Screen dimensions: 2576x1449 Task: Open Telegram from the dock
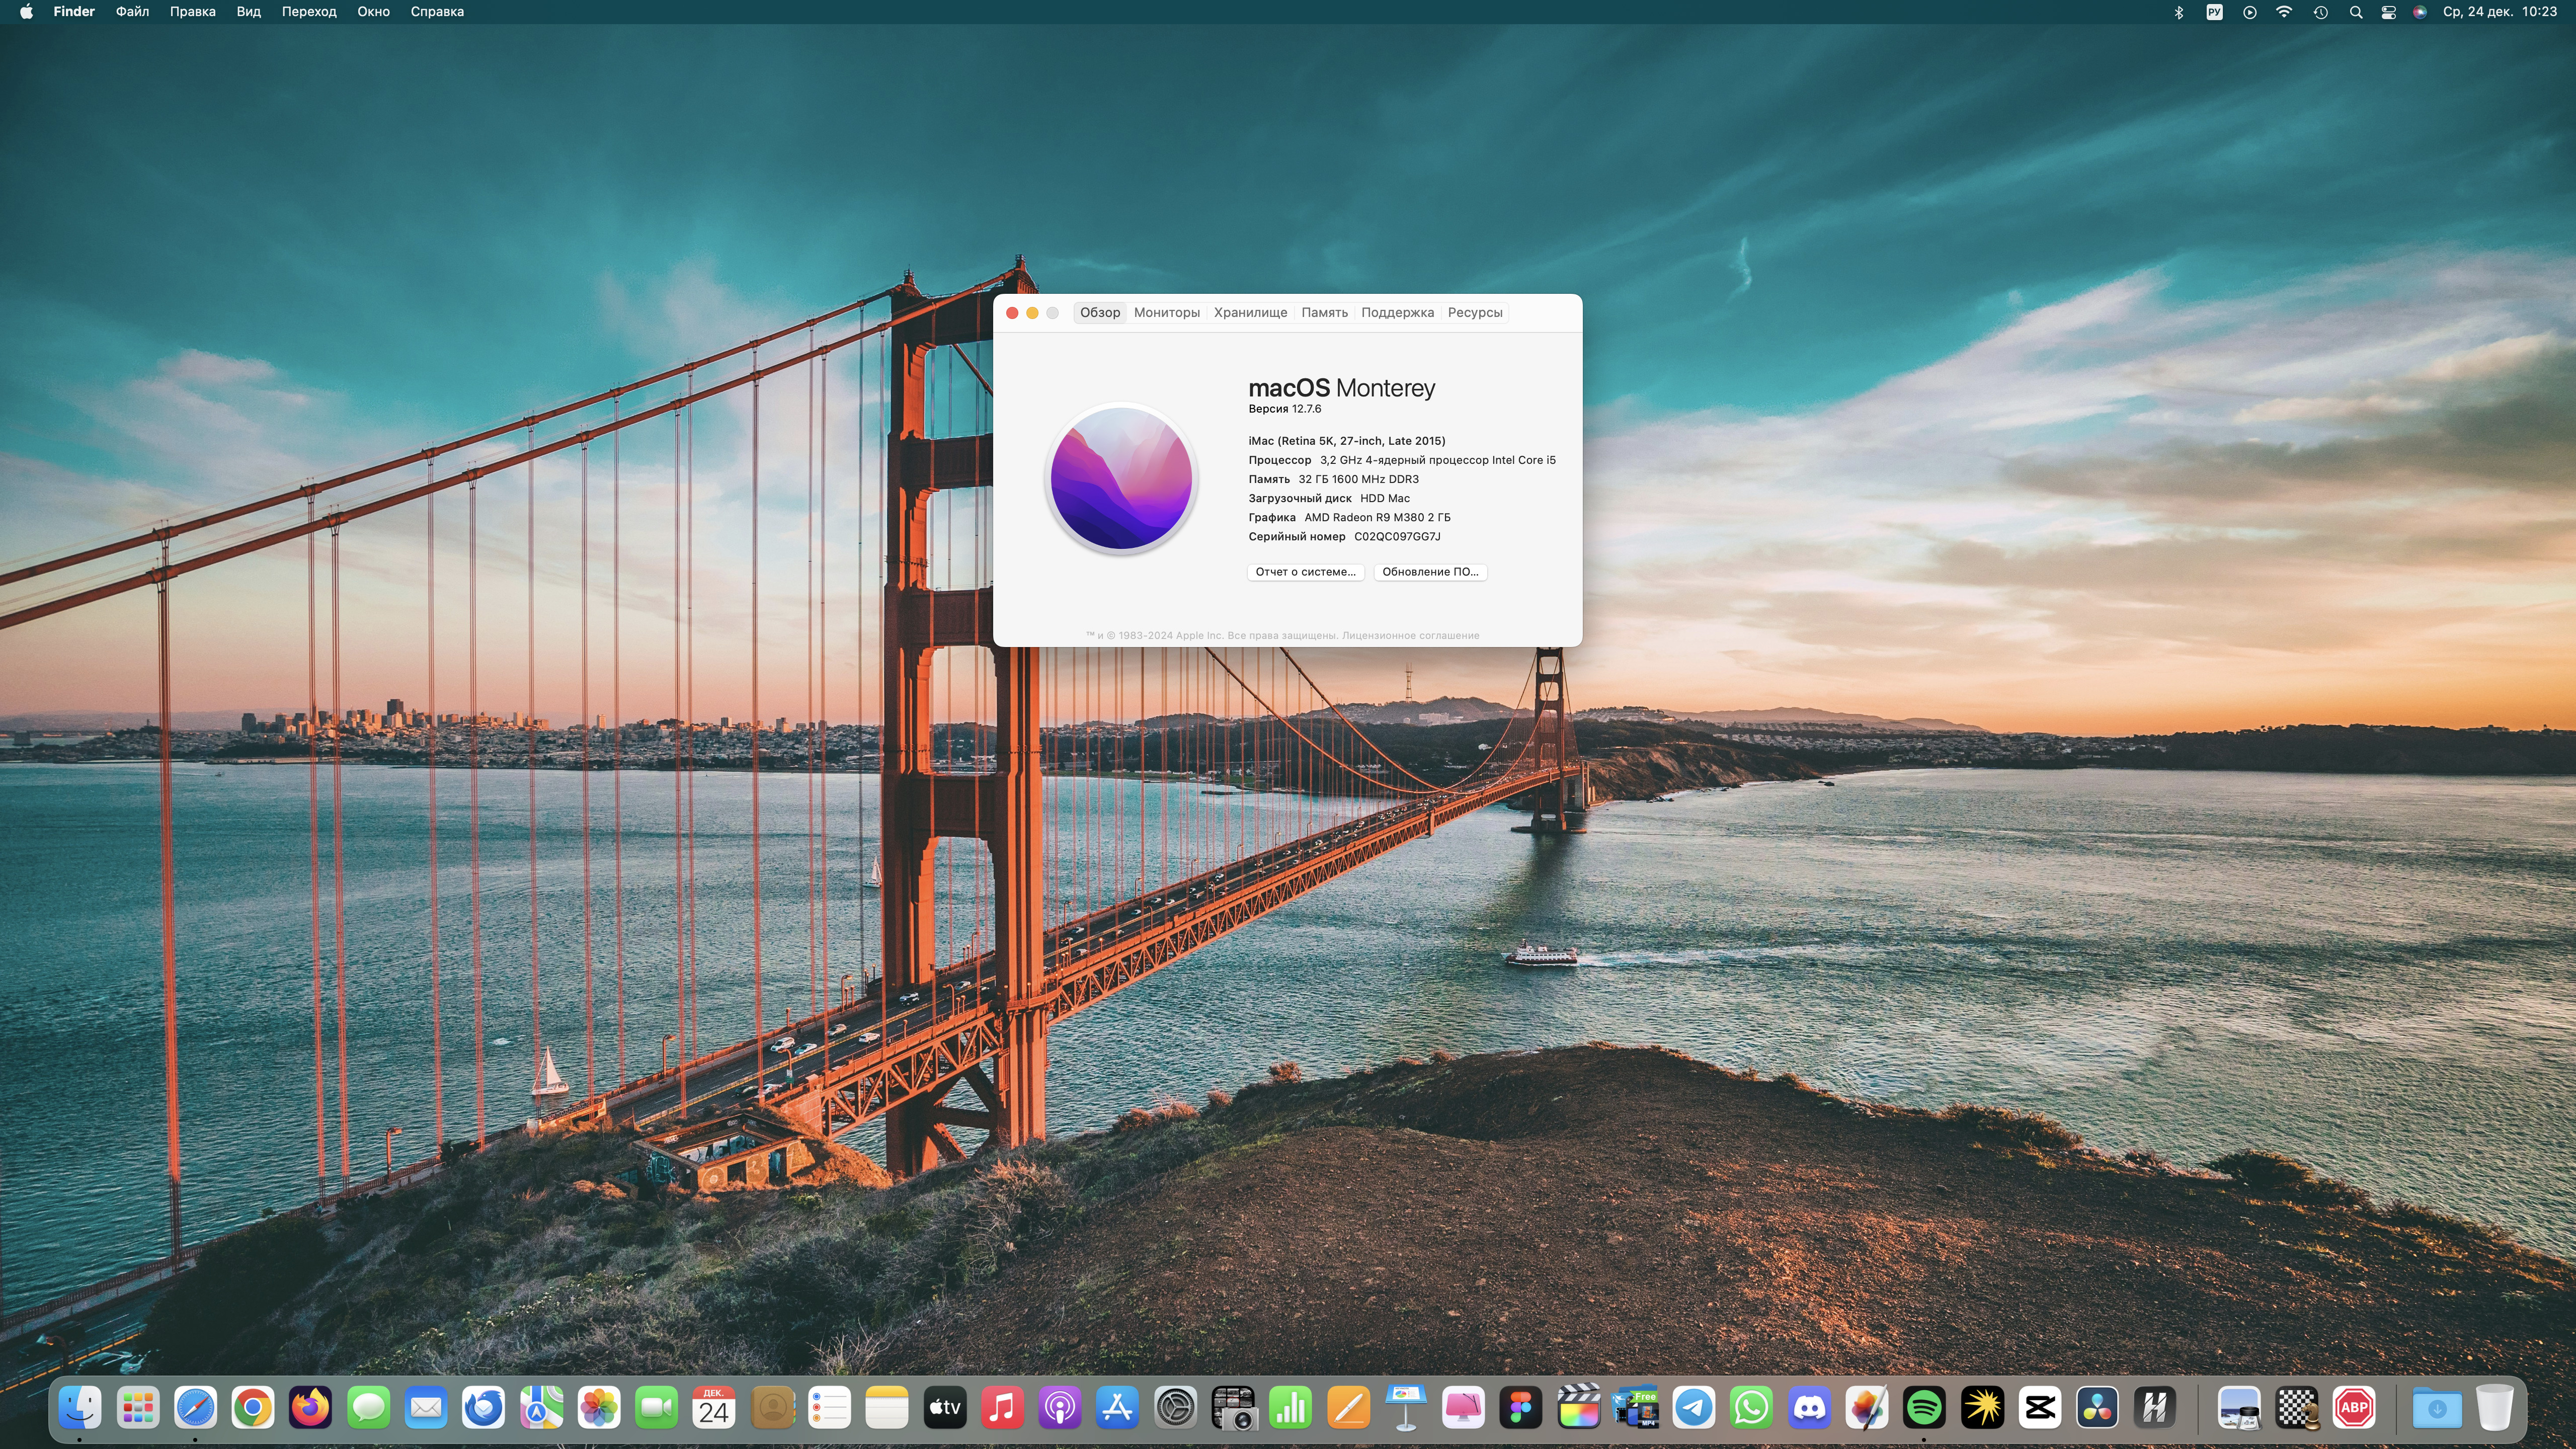1694,1408
